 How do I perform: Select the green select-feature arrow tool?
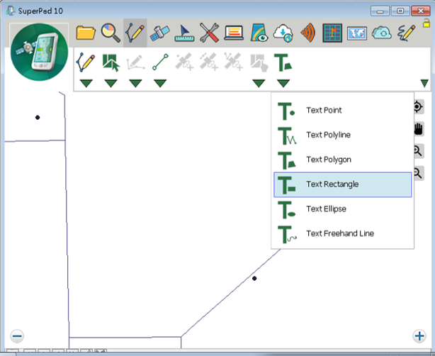[x=111, y=62]
